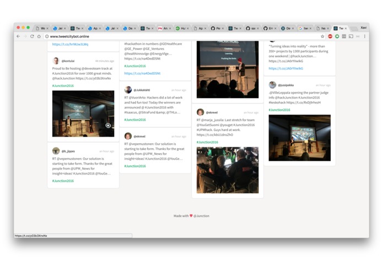Click the '44 minutes ago' timestamp
Image resolution: width=383 pixels, height=272 pixels.
tap(105, 61)
